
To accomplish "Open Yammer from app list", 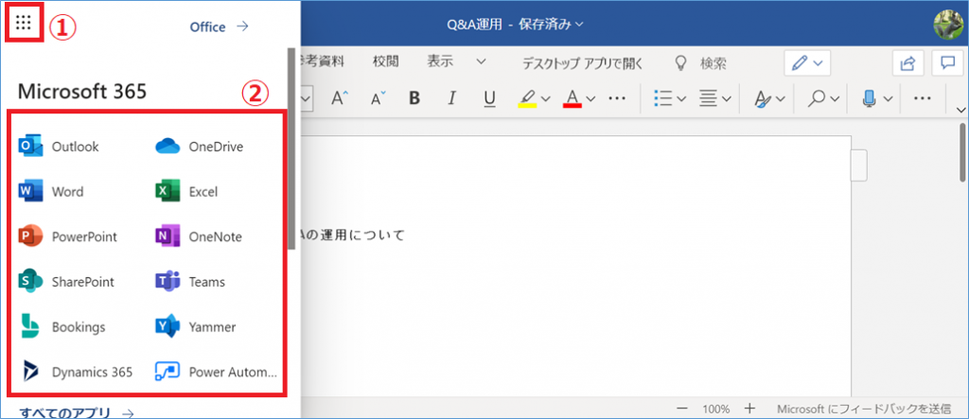I will pos(195,327).
